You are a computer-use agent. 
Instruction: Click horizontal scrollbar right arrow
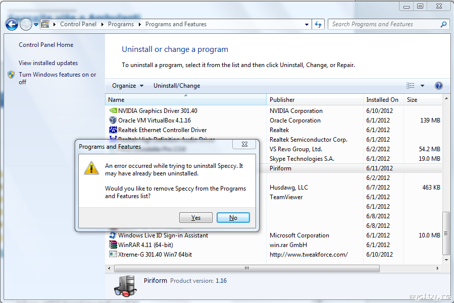pos(437,269)
